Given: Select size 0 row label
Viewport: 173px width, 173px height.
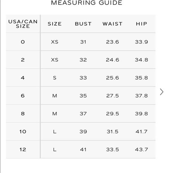Looking at the screenshot, I should point(23,42).
